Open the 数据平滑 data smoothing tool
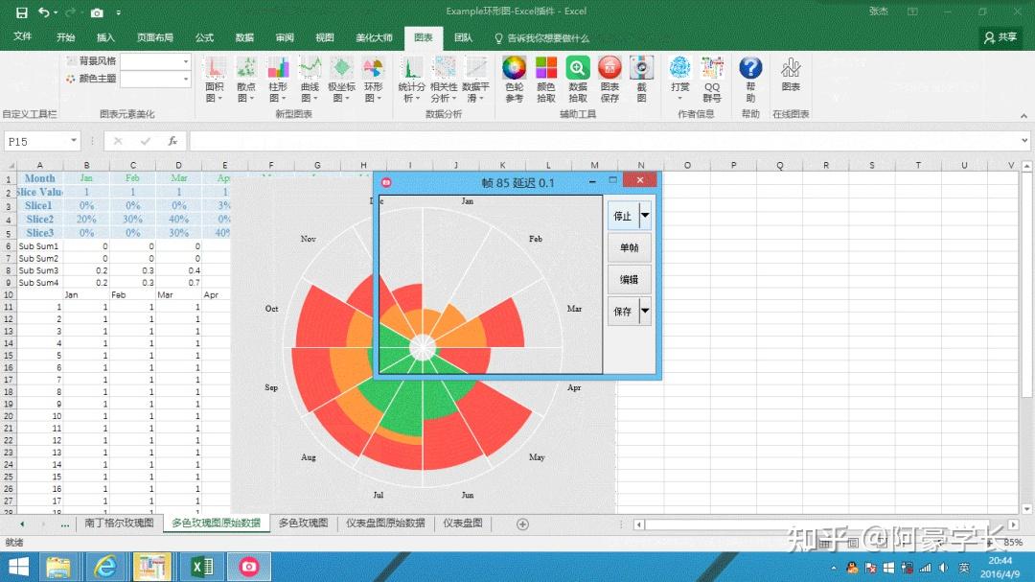This screenshot has width=1035, height=582. 476,80
